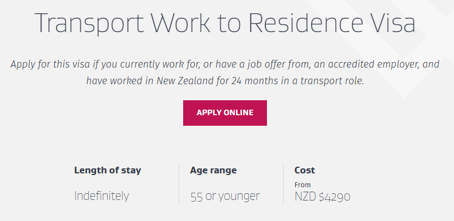The image size is (454, 221).
Task: Select the Age range label
Action: tap(213, 170)
